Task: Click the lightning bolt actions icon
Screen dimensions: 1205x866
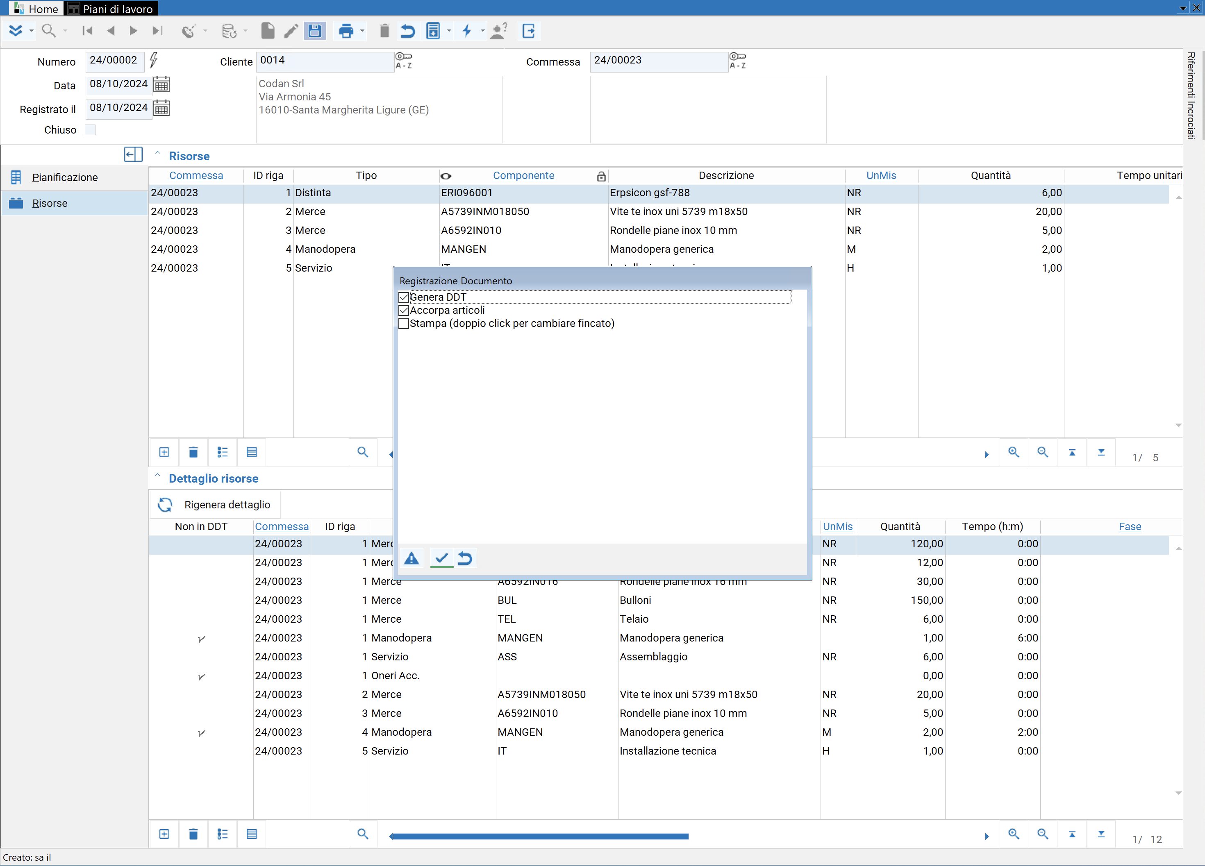Action: pyautogui.click(x=467, y=31)
